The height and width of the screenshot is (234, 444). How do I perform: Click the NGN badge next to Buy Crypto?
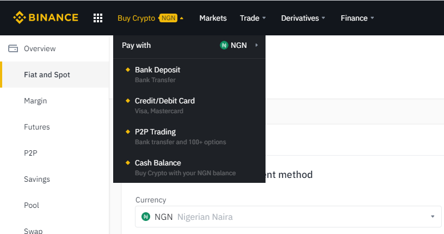click(x=168, y=18)
